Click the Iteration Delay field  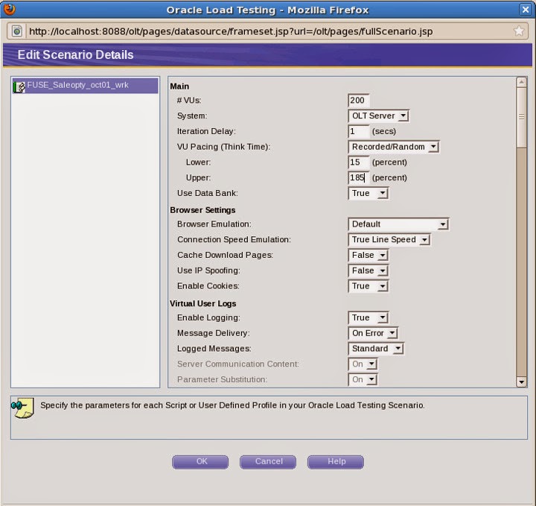358,131
